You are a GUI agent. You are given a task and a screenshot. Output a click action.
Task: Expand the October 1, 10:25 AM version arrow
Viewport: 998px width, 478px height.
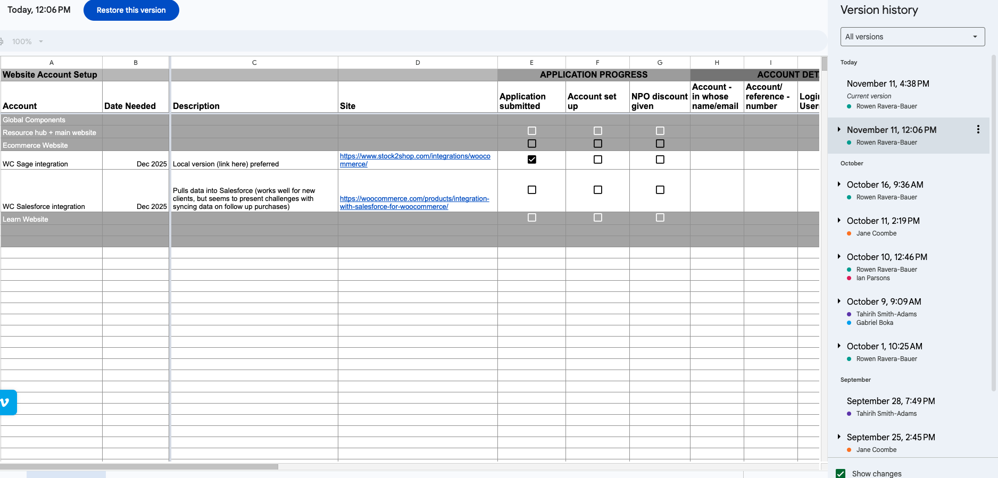[839, 346]
